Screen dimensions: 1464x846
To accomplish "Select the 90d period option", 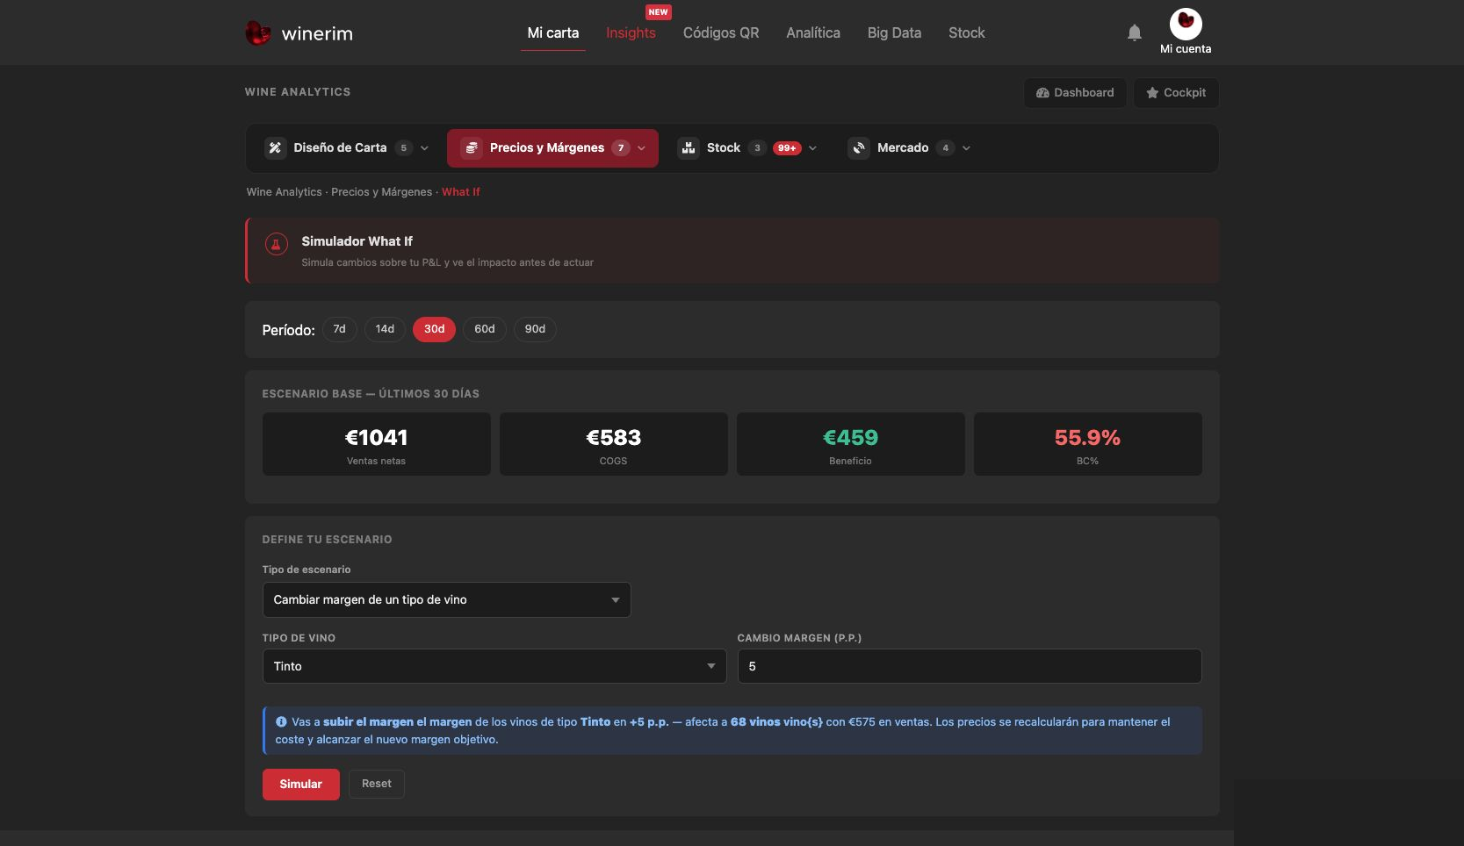I will (535, 329).
